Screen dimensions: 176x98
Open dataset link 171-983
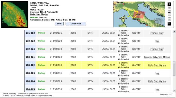coord(30,33)
